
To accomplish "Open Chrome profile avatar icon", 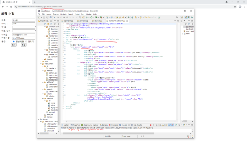I will pos(240,7).
